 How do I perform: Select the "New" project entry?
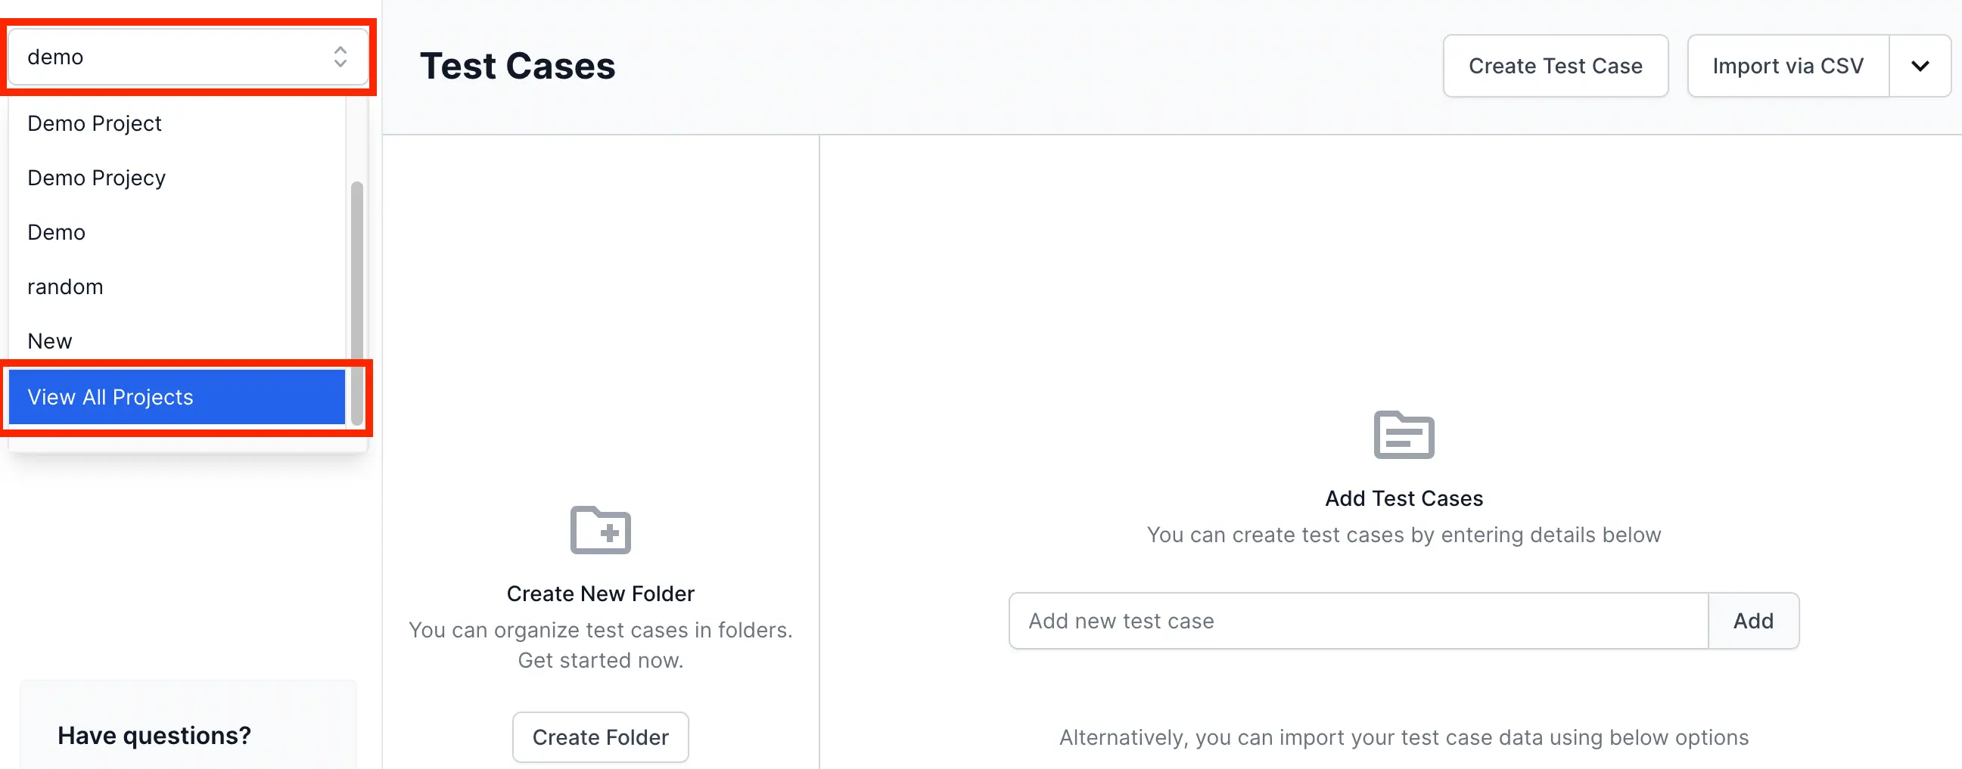click(49, 341)
